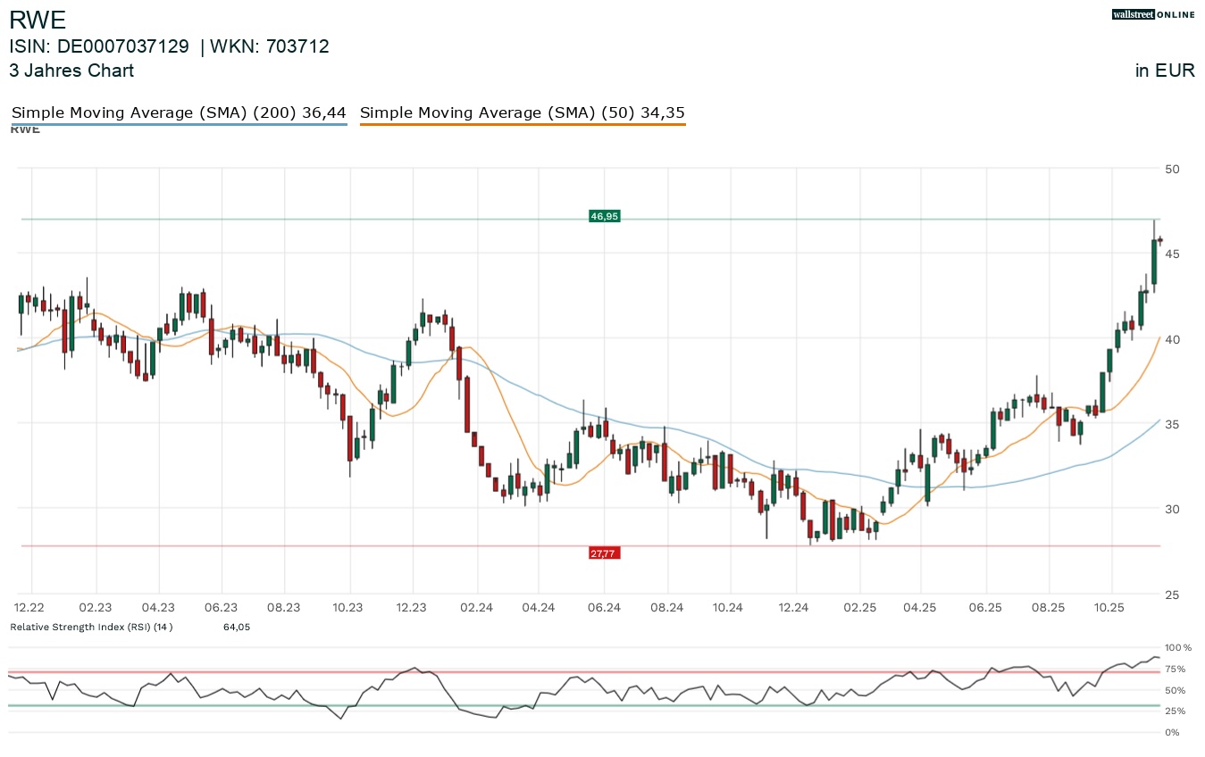
Task: Click the 30 price axis label
Action: tap(1173, 510)
